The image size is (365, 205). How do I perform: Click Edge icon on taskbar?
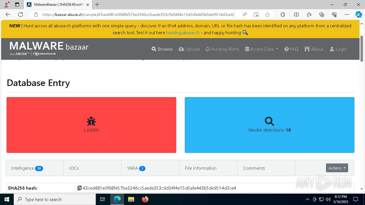(x=117, y=199)
